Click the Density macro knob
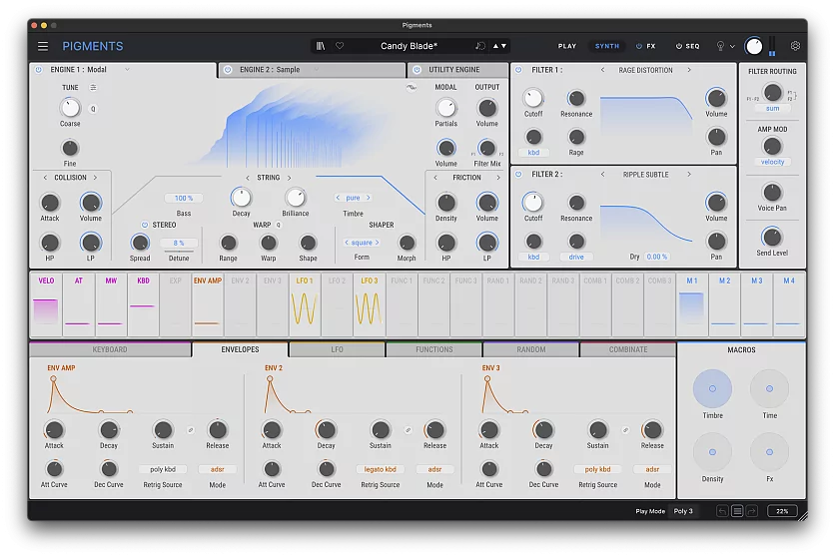 (712, 452)
